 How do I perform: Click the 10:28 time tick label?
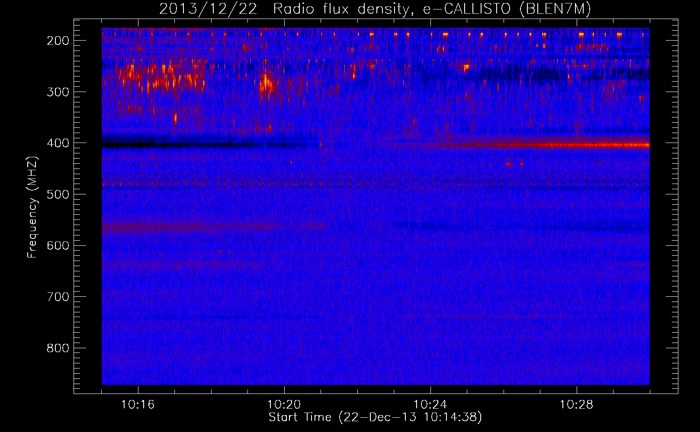click(577, 405)
